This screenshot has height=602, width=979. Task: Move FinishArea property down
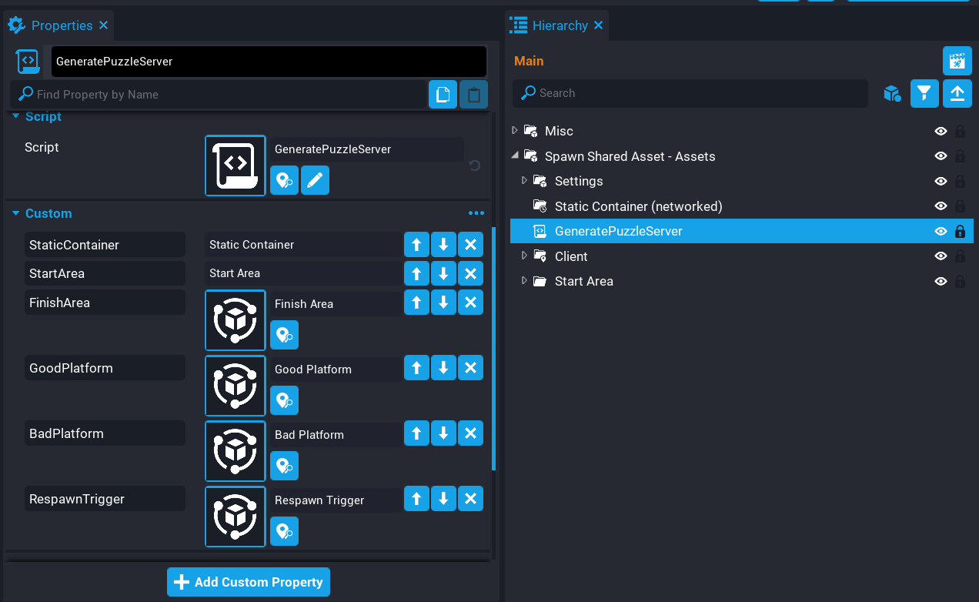[443, 303]
